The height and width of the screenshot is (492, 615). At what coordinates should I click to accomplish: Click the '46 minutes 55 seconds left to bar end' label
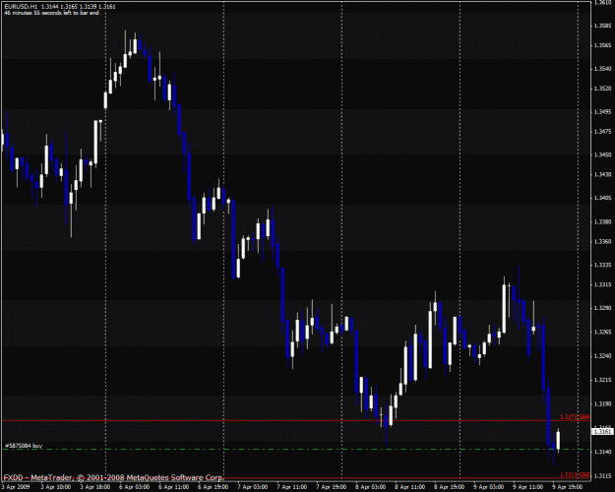(x=51, y=13)
